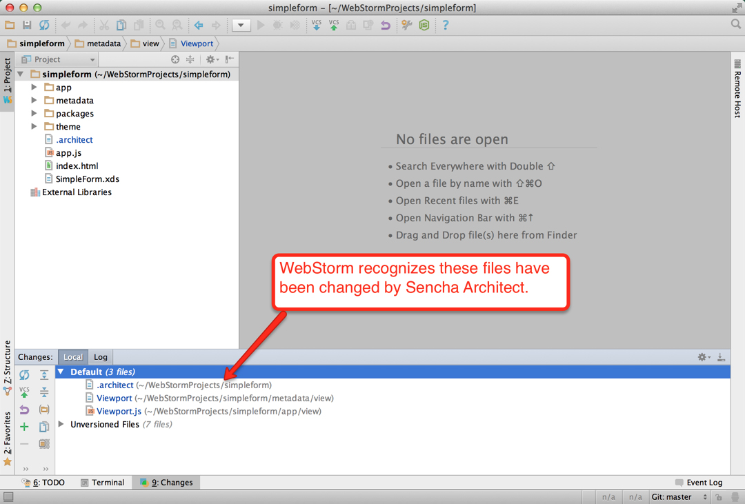Click the green Node.js icon
The image size is (745, 504).
(x=424, y=26)
